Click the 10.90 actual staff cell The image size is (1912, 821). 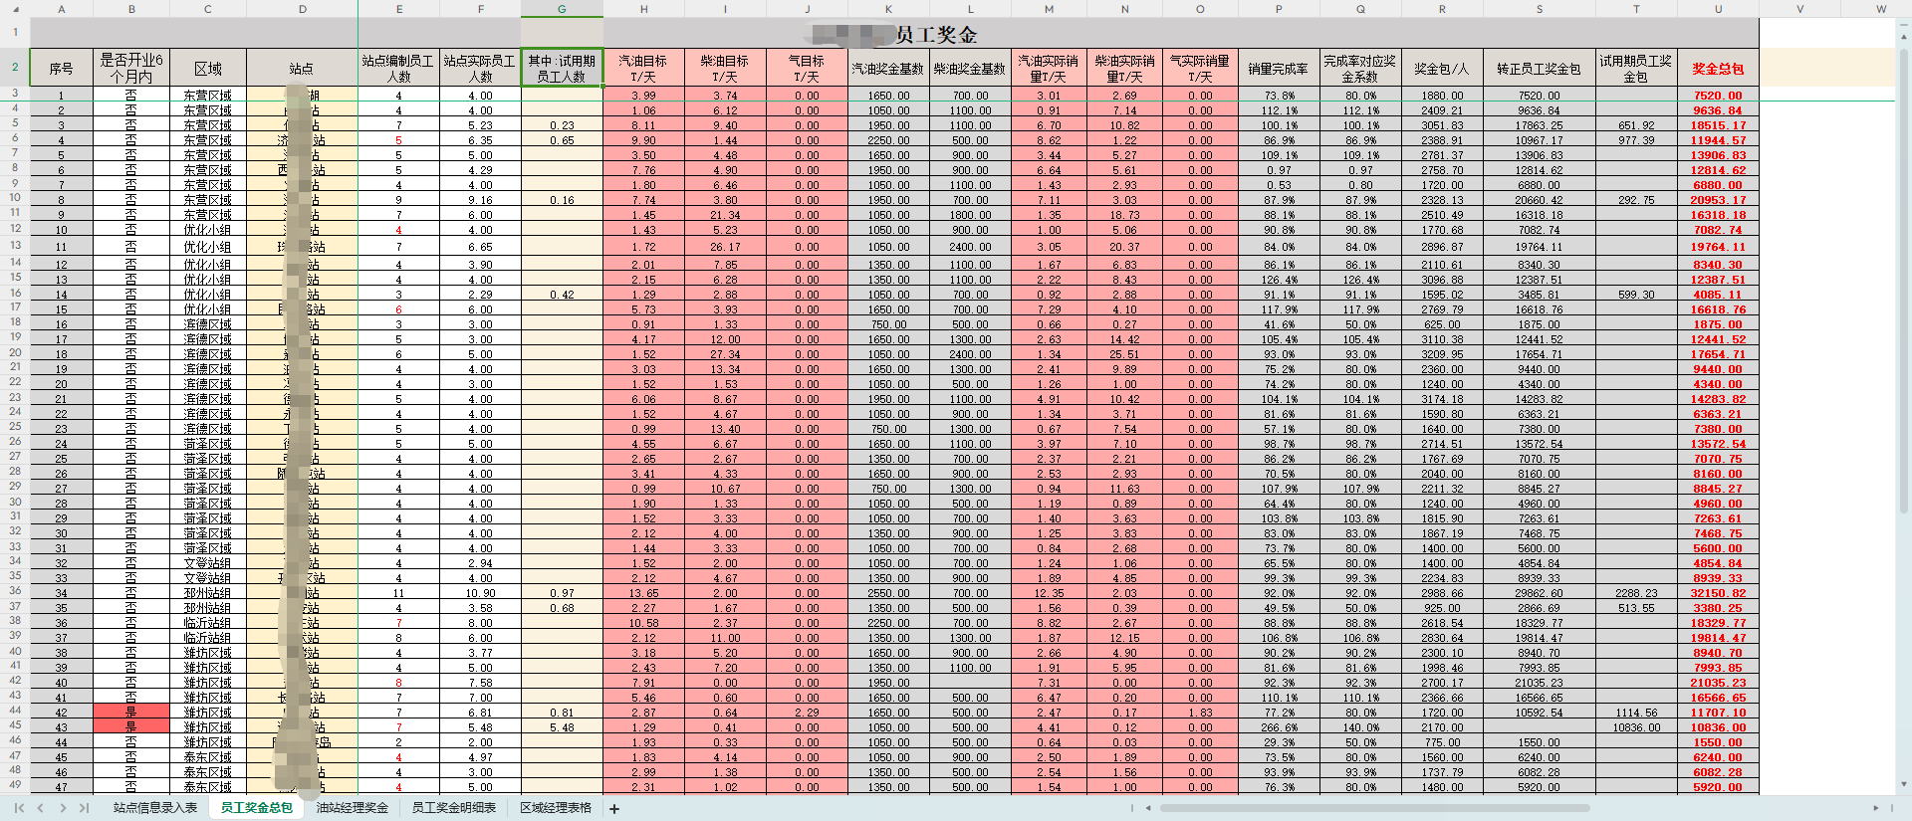[480, 593]
